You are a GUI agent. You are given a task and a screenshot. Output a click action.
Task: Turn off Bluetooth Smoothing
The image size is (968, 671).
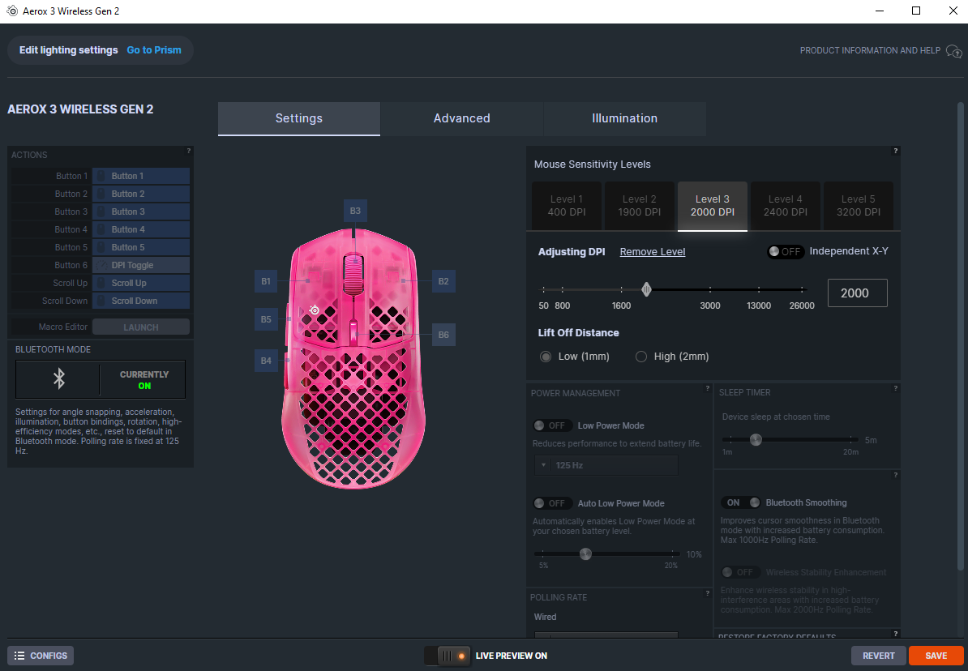pos(741,502)
